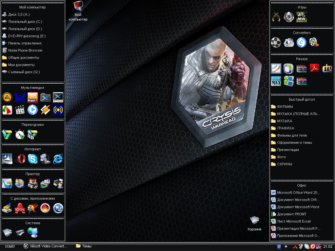Launch the CheMax icon

(276, 81)
